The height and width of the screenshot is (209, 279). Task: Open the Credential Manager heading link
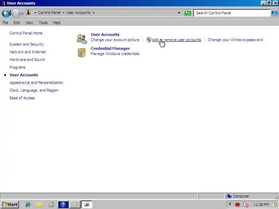click(111, 48)
